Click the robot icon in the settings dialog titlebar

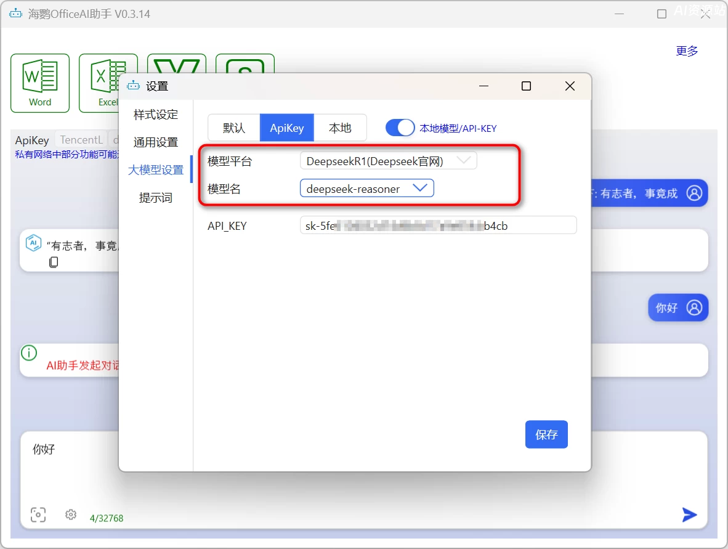pyautogui.click(x=134, y=86)
